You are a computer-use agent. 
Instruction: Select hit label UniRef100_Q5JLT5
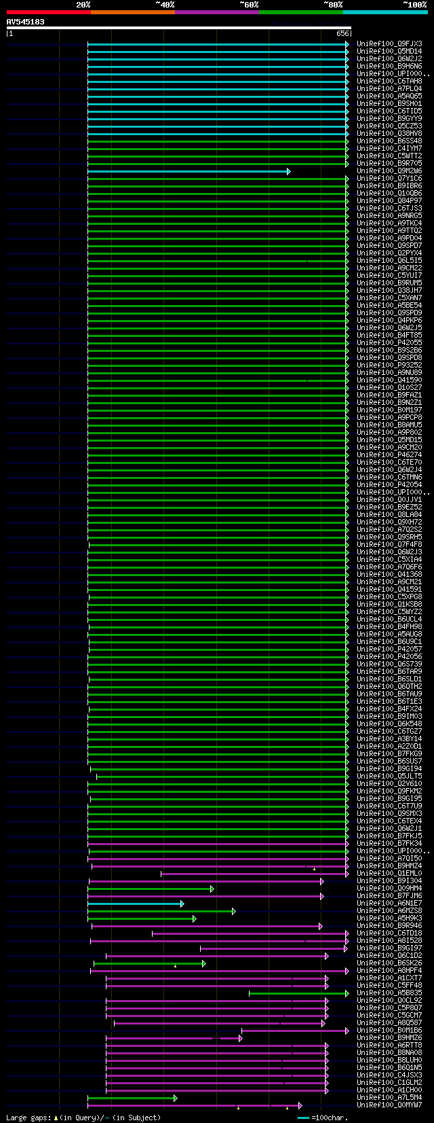[389, 776]
